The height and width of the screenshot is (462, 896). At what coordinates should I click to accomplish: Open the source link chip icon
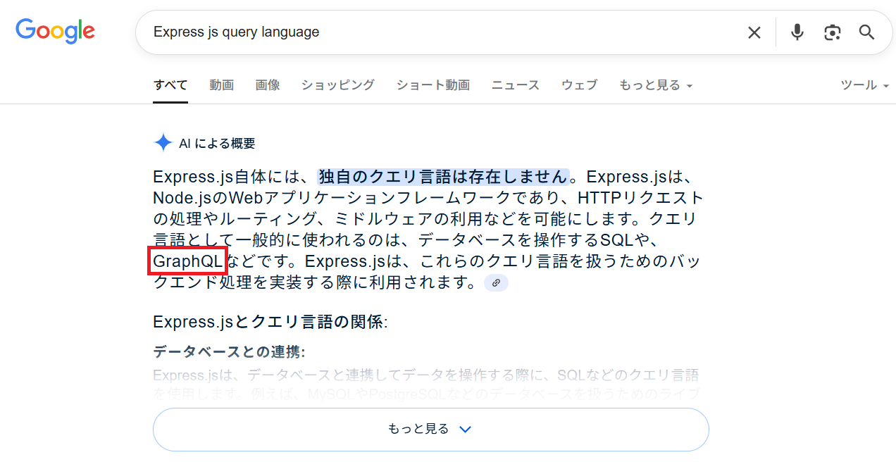click(496, 282)
